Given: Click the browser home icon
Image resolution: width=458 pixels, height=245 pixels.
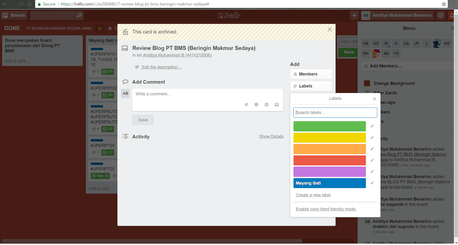Looking at the screenshot, I should 30,4.
